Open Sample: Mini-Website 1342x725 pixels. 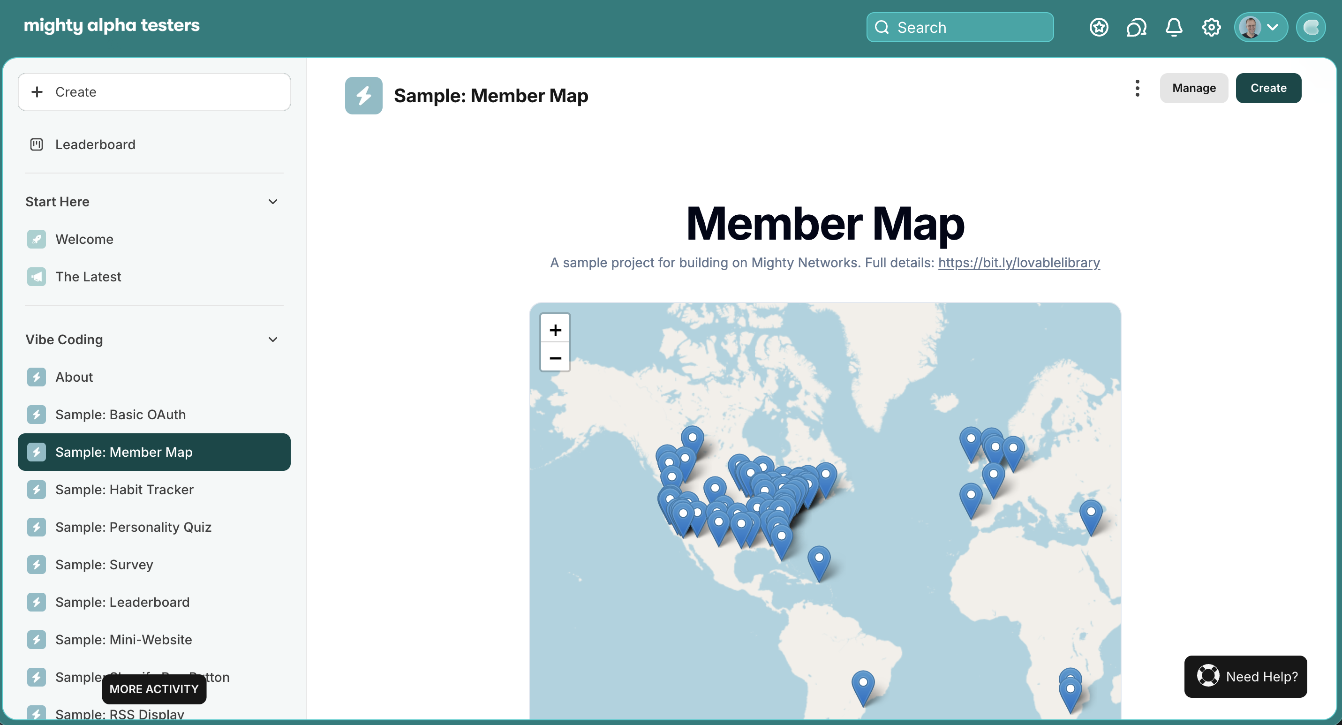pyautogui.click(x=154, y=639)
